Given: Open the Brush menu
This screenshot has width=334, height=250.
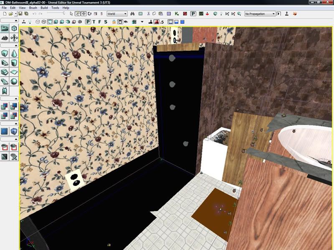Looking at the screenshot, I should [33, 8].
